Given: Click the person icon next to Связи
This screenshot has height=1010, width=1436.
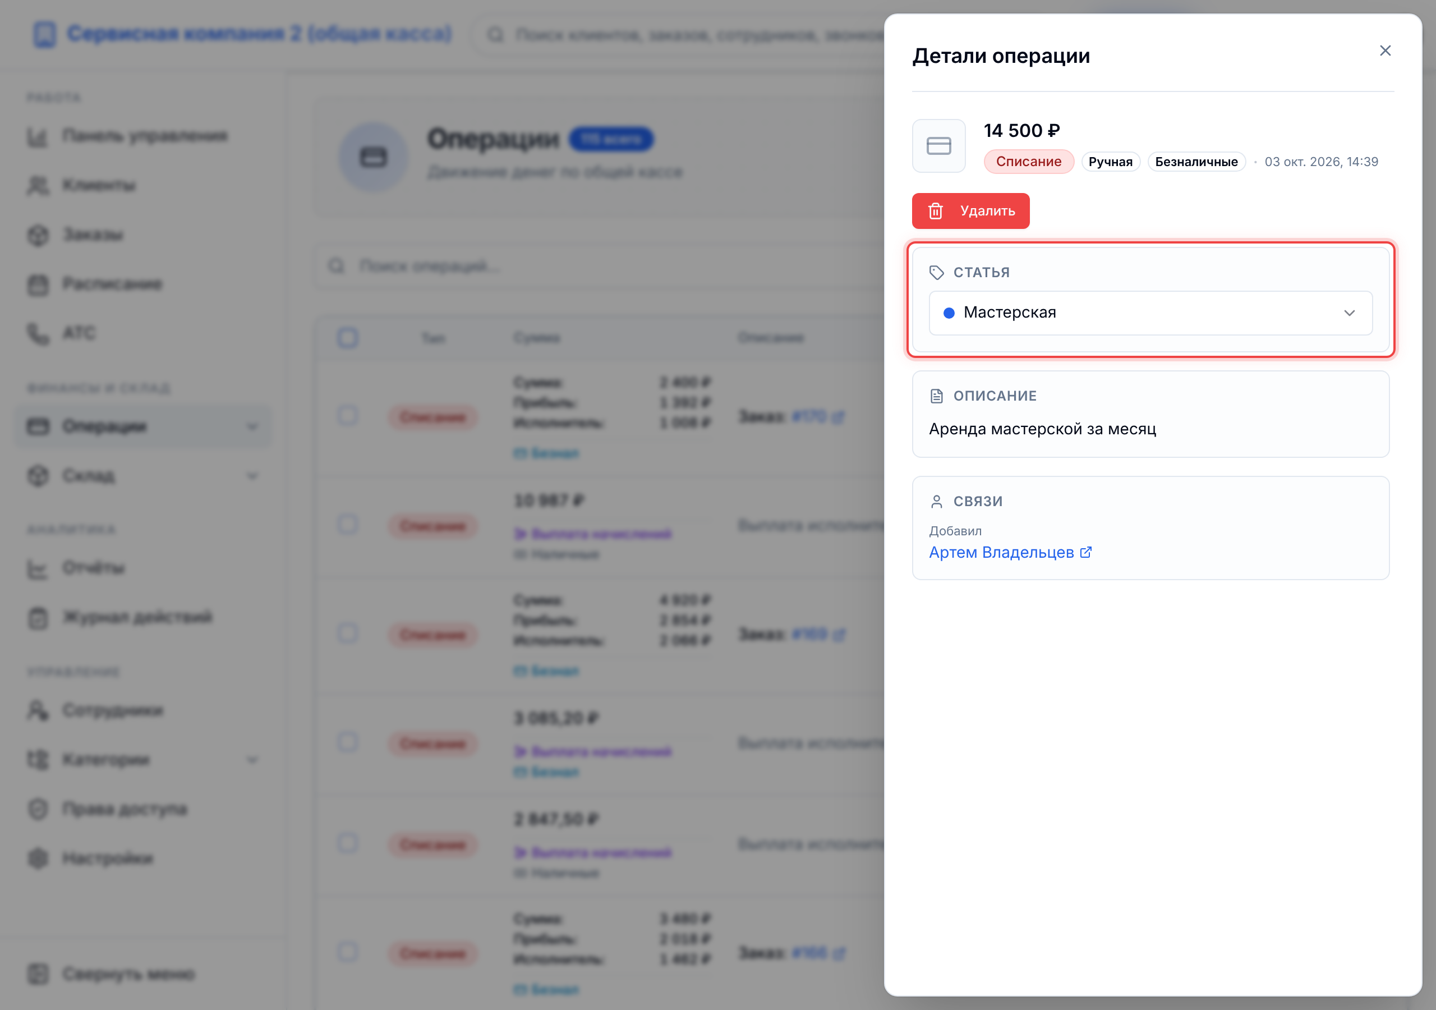Looking at the screenshot, I should 936,501.
